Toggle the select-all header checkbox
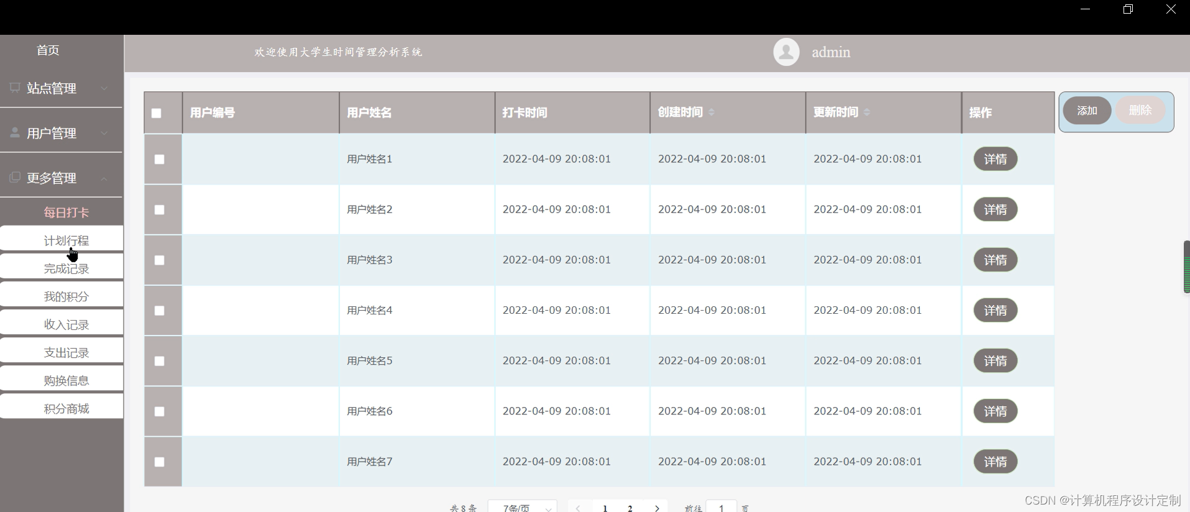Screen dimensions: 1190x512 click(157, 113)
